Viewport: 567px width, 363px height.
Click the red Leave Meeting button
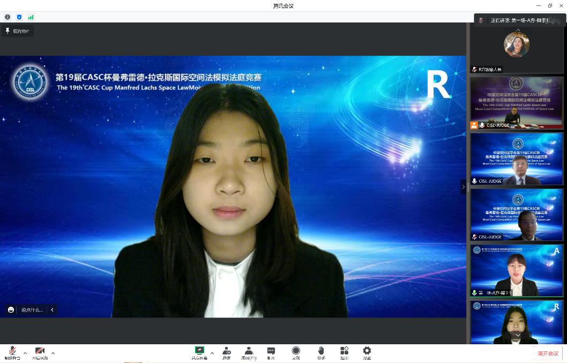coord(548,353)
